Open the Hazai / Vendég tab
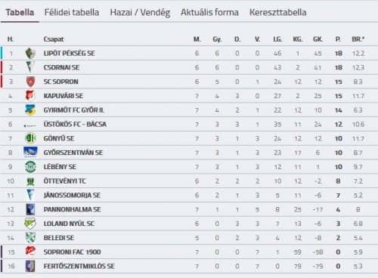 pos(140,13)
